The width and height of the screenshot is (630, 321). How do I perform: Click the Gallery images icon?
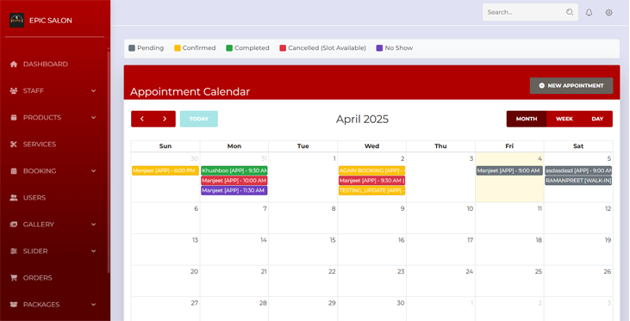point(14,225)
